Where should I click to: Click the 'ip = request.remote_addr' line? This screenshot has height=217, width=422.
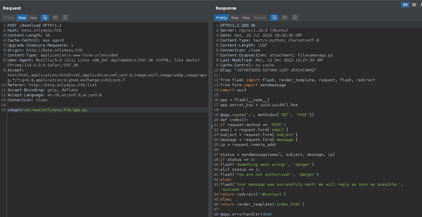pyautogui.click(x=249, y=145)
